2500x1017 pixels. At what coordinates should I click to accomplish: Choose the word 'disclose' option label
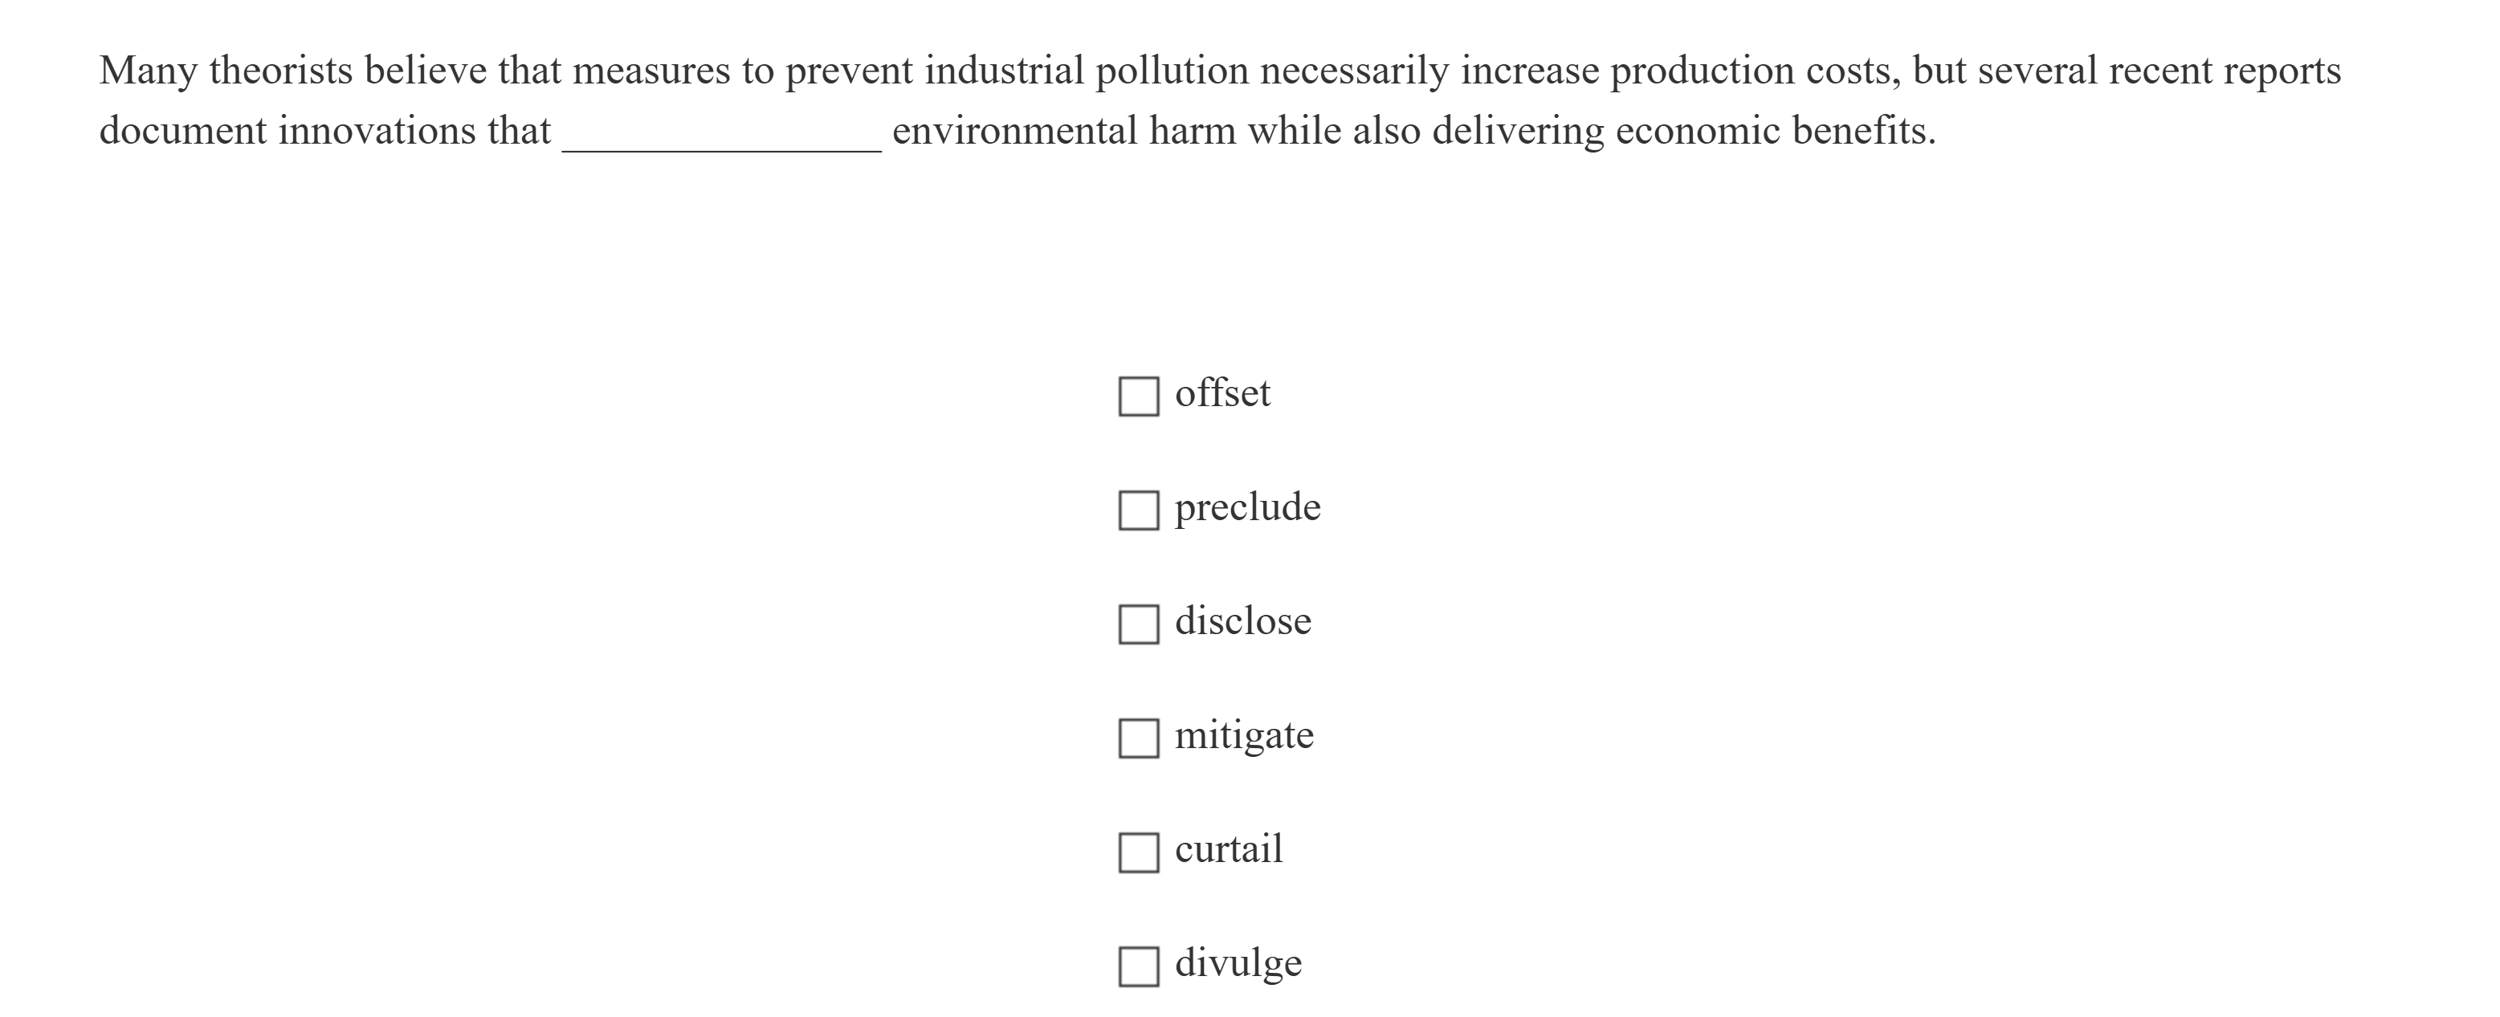(1242, 622)
